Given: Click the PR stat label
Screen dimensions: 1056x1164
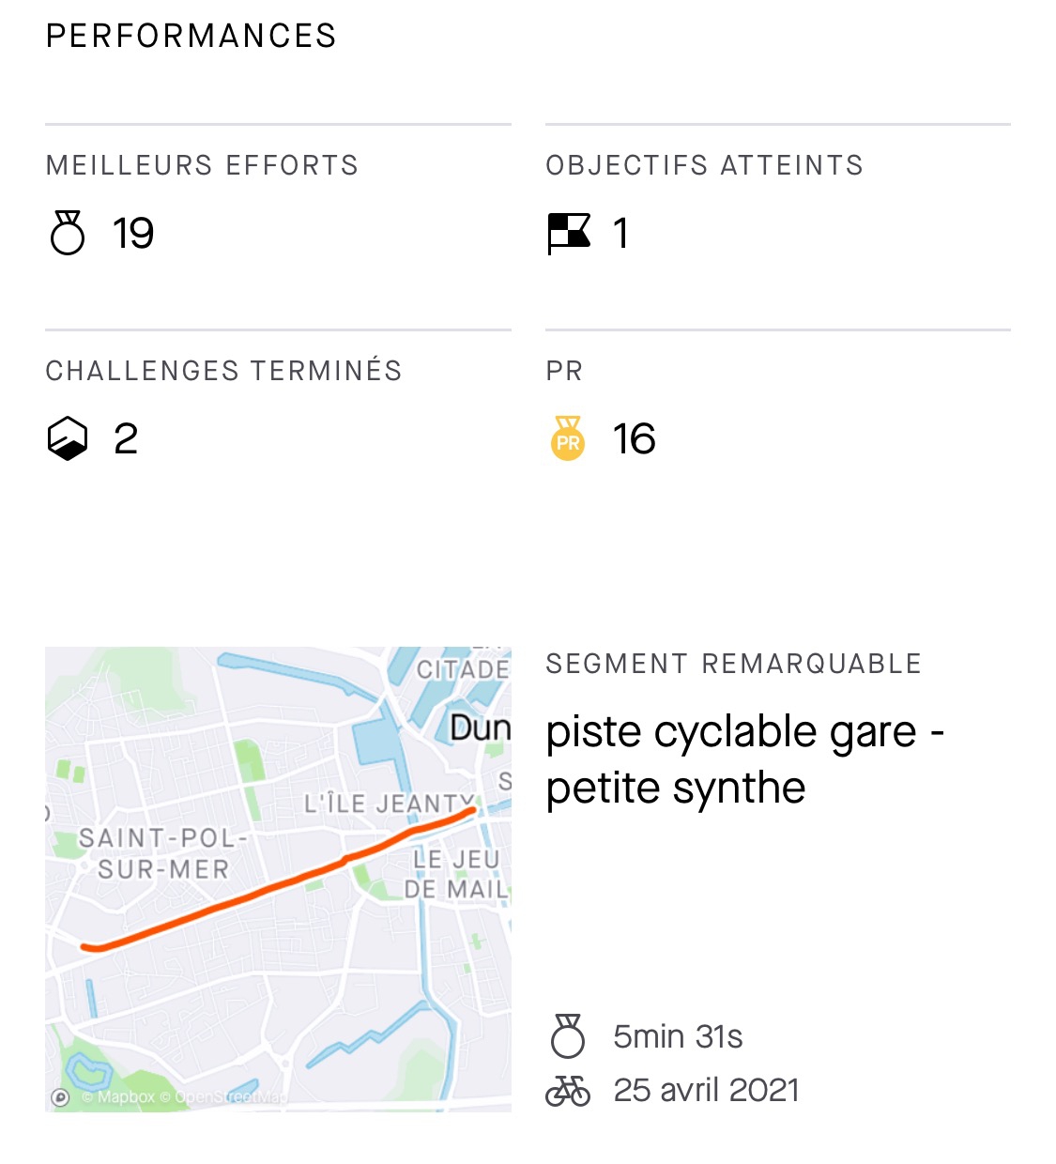Looking at the screenshot, I should [x=565, y=371].
